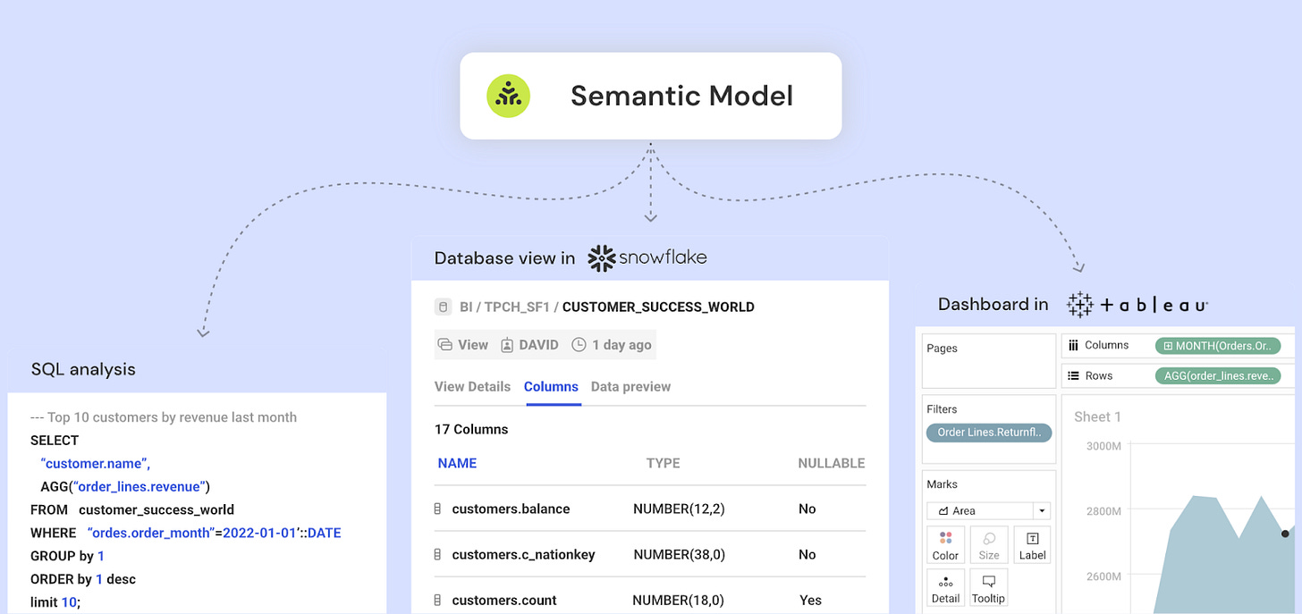This screenshot has width=1302, height=614.
Task: Click the Pages shelf in Tableau
Action: click(989, 361)
